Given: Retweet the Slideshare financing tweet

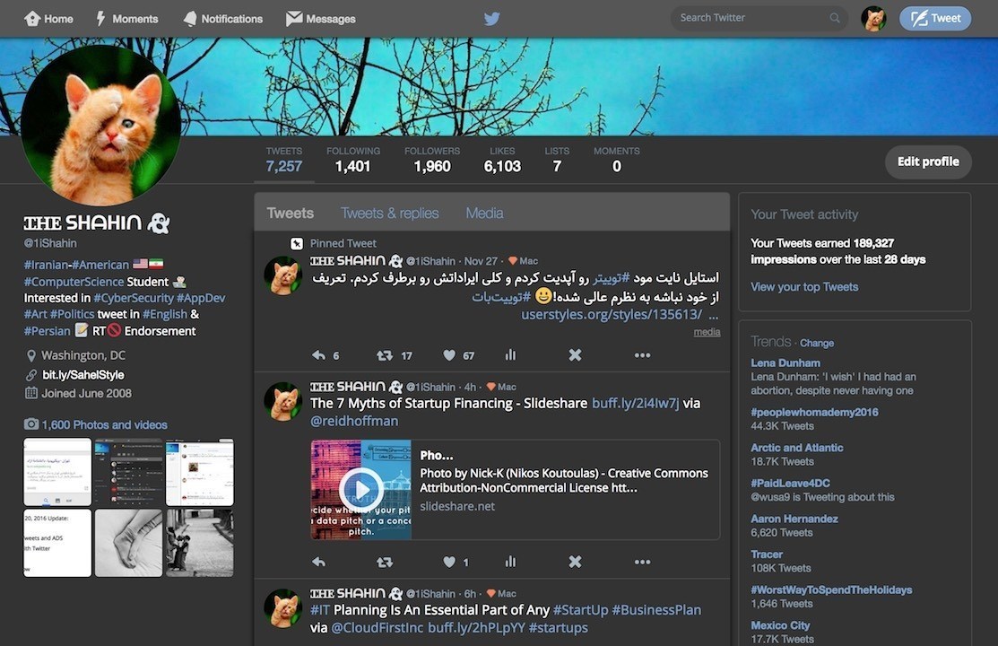Looking at the screenshot, I should (385, 562).
